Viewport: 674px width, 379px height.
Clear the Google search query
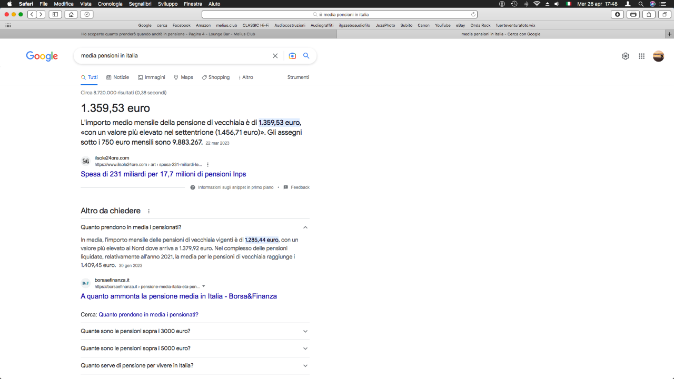(275, 56)
